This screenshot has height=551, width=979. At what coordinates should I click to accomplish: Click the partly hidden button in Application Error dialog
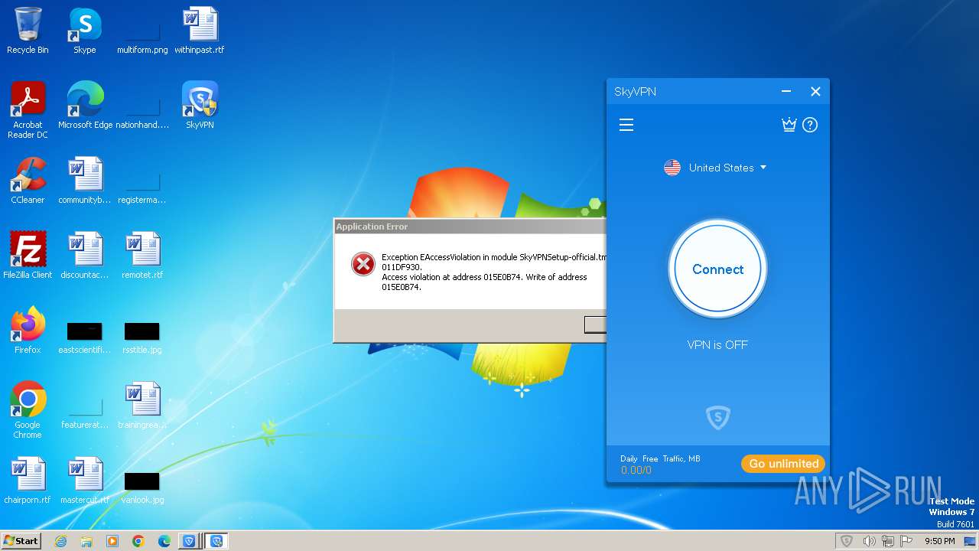[x=595, y=324]
